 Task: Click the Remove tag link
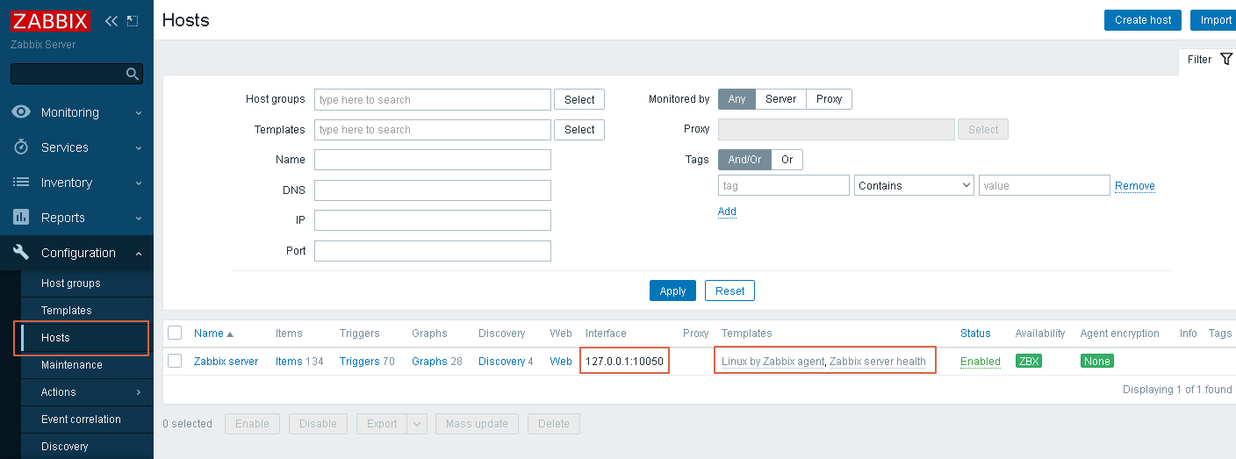point(1135,186)
